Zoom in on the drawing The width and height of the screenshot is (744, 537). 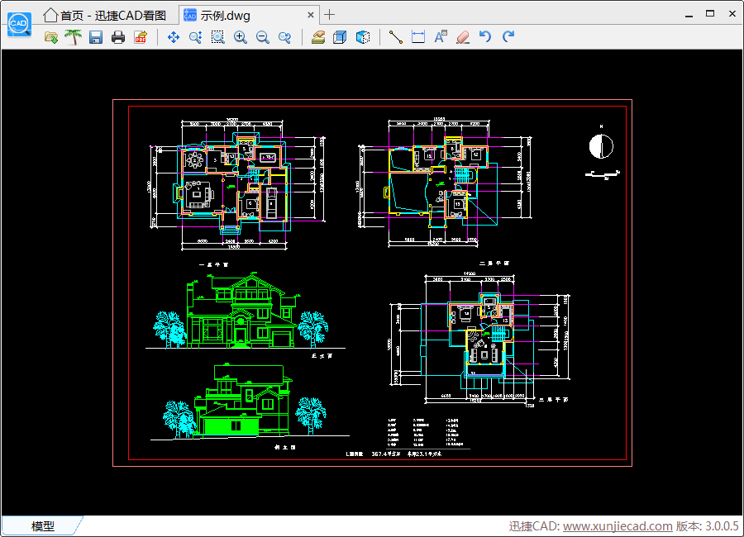241,37
